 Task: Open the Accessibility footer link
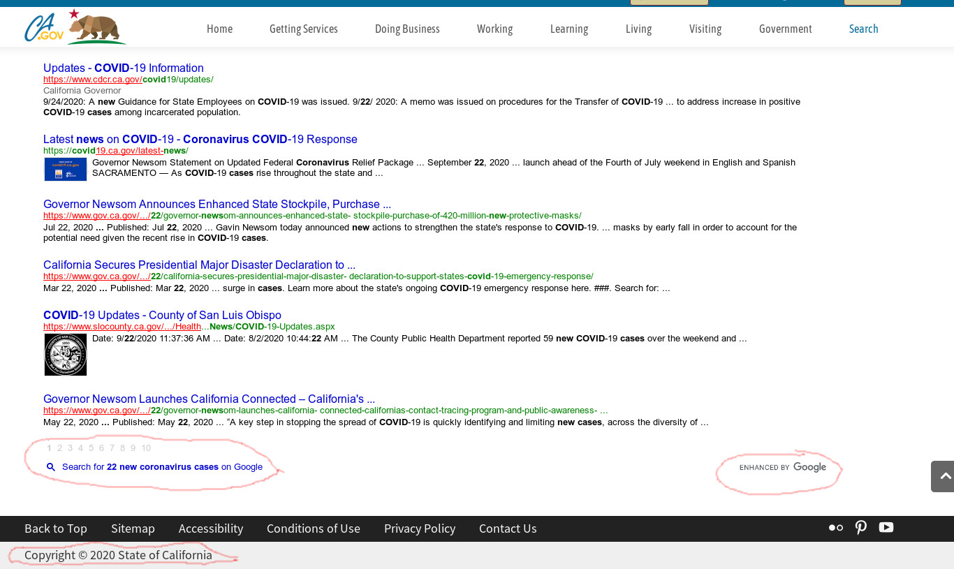(211, 529)
